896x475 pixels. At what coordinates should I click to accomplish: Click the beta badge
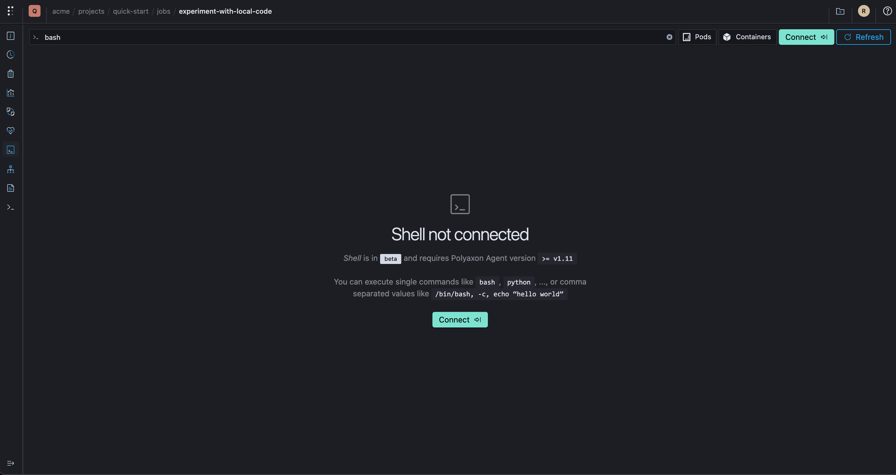pos(390,259)
